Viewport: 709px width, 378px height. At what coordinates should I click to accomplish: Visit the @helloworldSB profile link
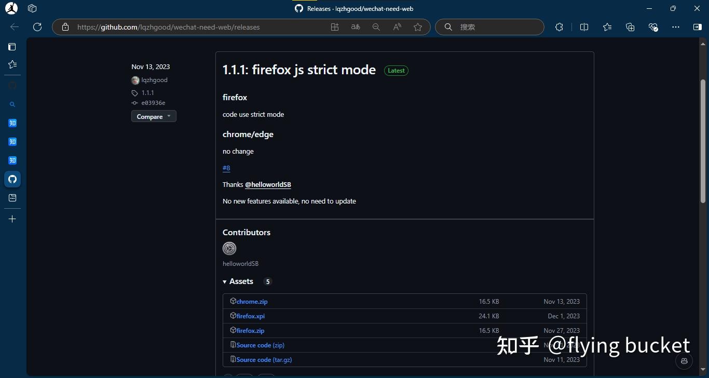pyautogui.click(x=268, y=184)
